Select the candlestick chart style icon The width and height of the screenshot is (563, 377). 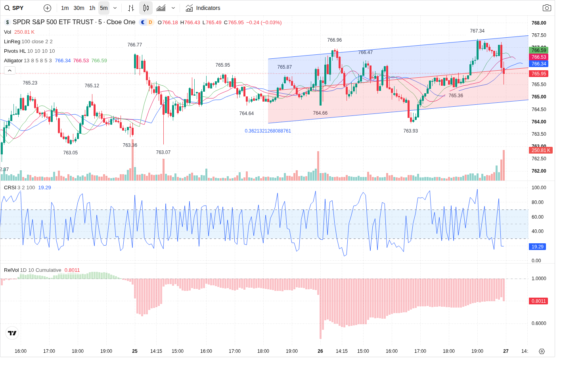point(146,8)
